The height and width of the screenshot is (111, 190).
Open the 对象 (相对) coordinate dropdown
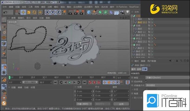pyautogui.click(x=84, y=104)
